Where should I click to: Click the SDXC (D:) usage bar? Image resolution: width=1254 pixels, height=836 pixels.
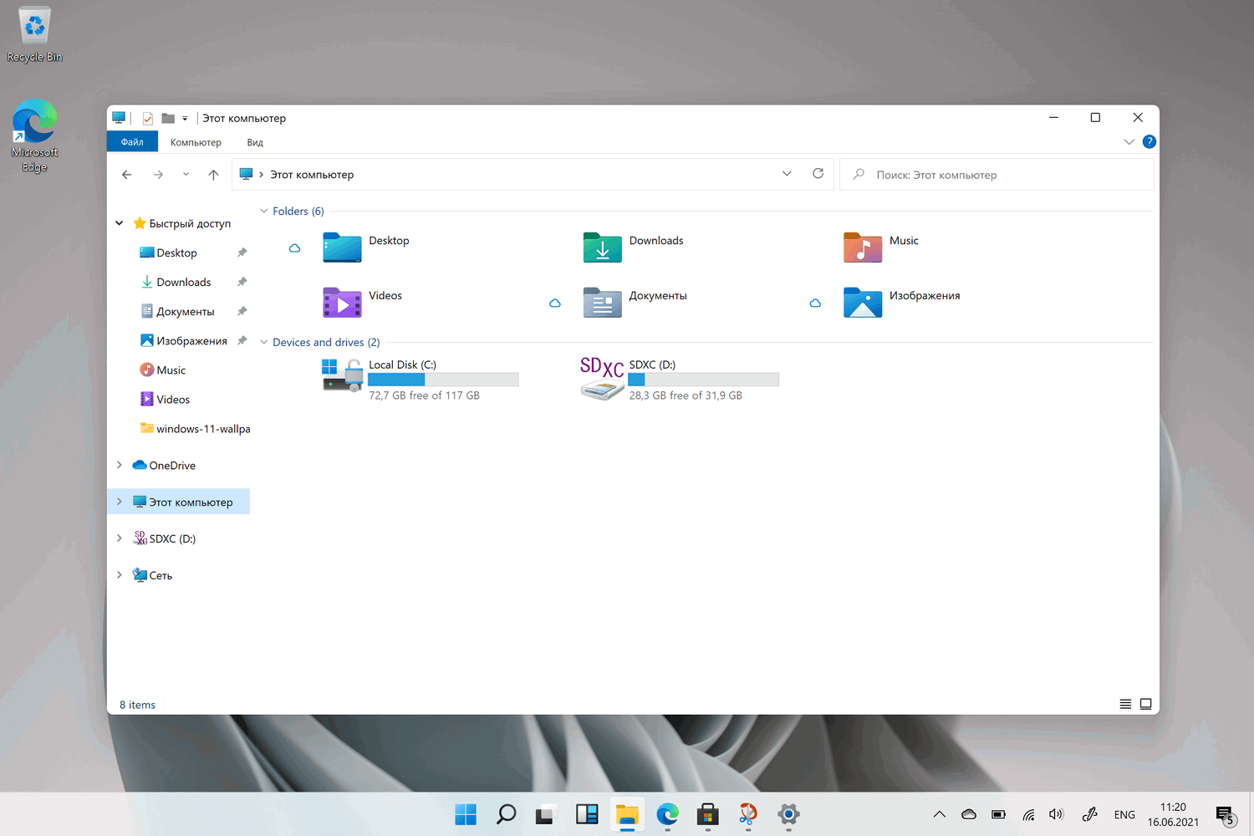coord(704,380)
